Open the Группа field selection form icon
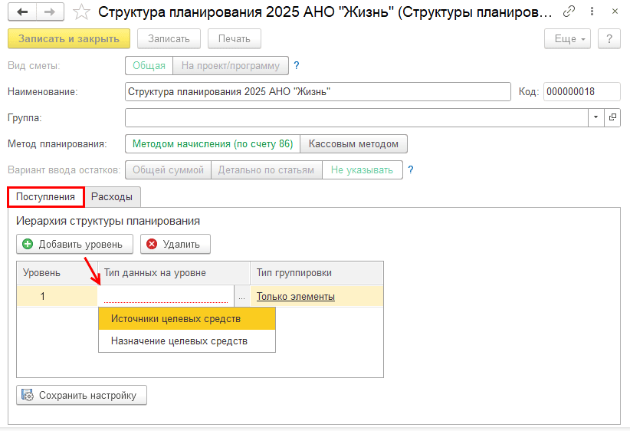The height and width of the screenshot is (431, 630). [612, 117]
